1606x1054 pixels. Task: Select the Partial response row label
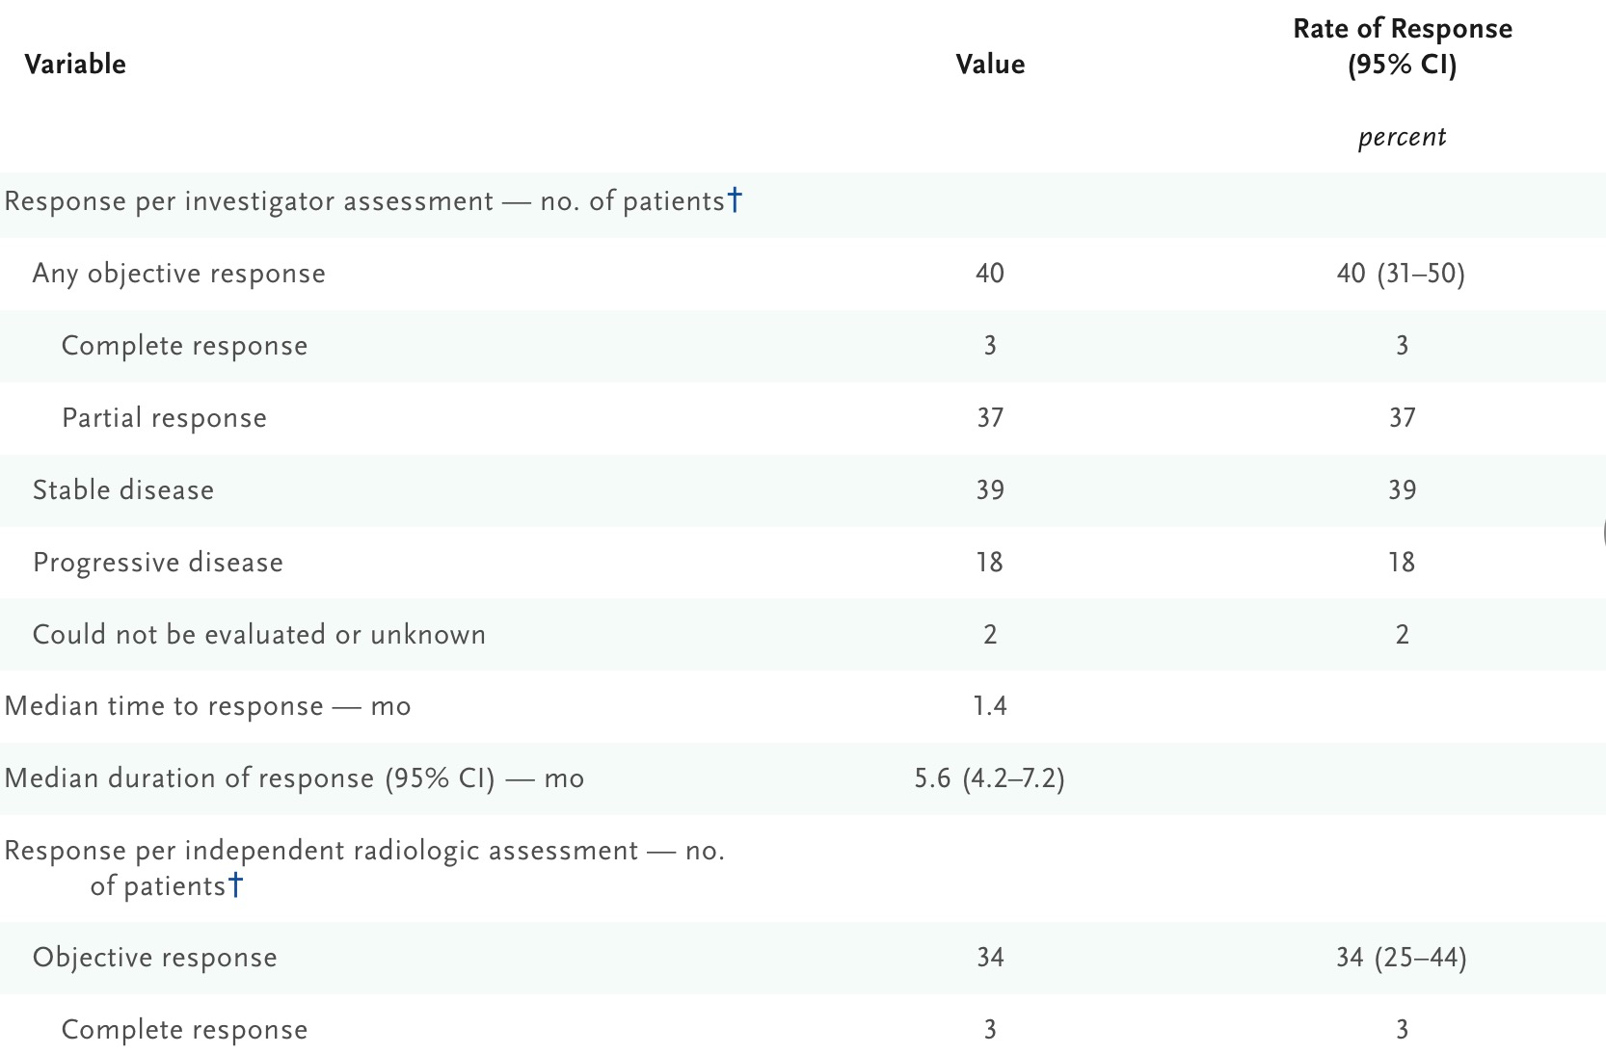[x=164, y=418]
